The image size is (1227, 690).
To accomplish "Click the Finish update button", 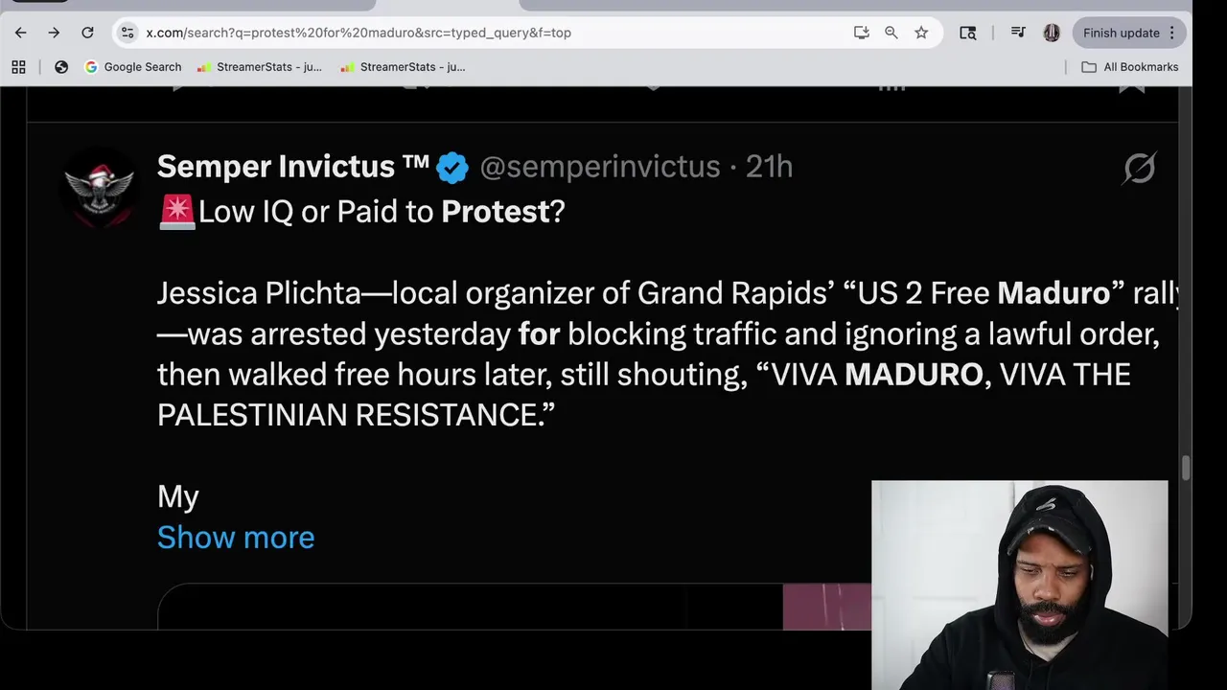I will [1121, 33].
